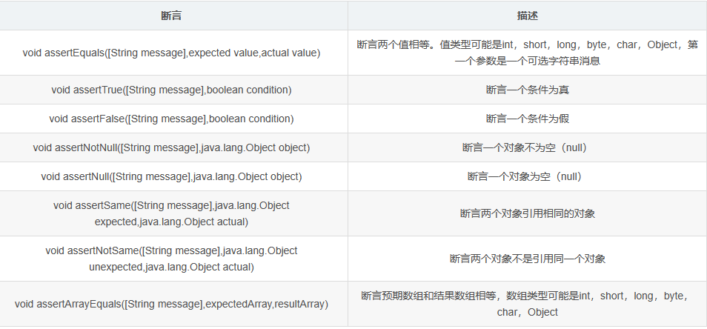Select the 断言两个对象引用相同的对象 description
This screenshot has height=329, width=707.
click(527, 213)
